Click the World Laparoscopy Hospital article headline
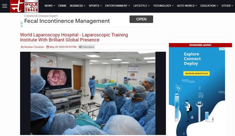Image resolution: width=235 pixels, height=136 pixels. tap(74, 37)
